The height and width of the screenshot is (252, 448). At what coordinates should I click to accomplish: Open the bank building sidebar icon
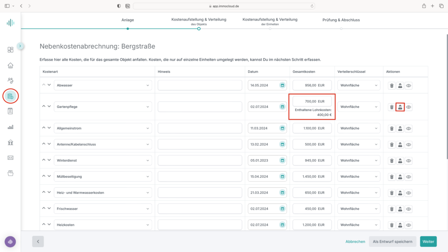10,142
